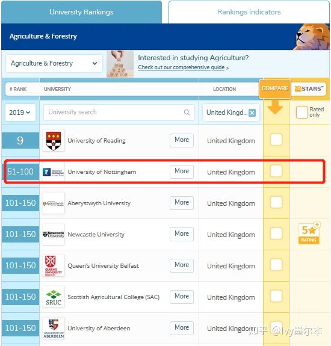Select the University Rankings tab
This screenshot has height=346, width=331.
pos(81,12)
